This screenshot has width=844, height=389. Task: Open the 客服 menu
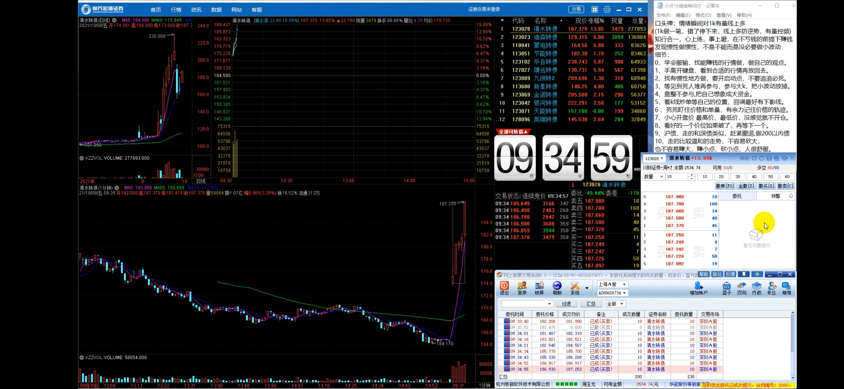pos(257,10)
